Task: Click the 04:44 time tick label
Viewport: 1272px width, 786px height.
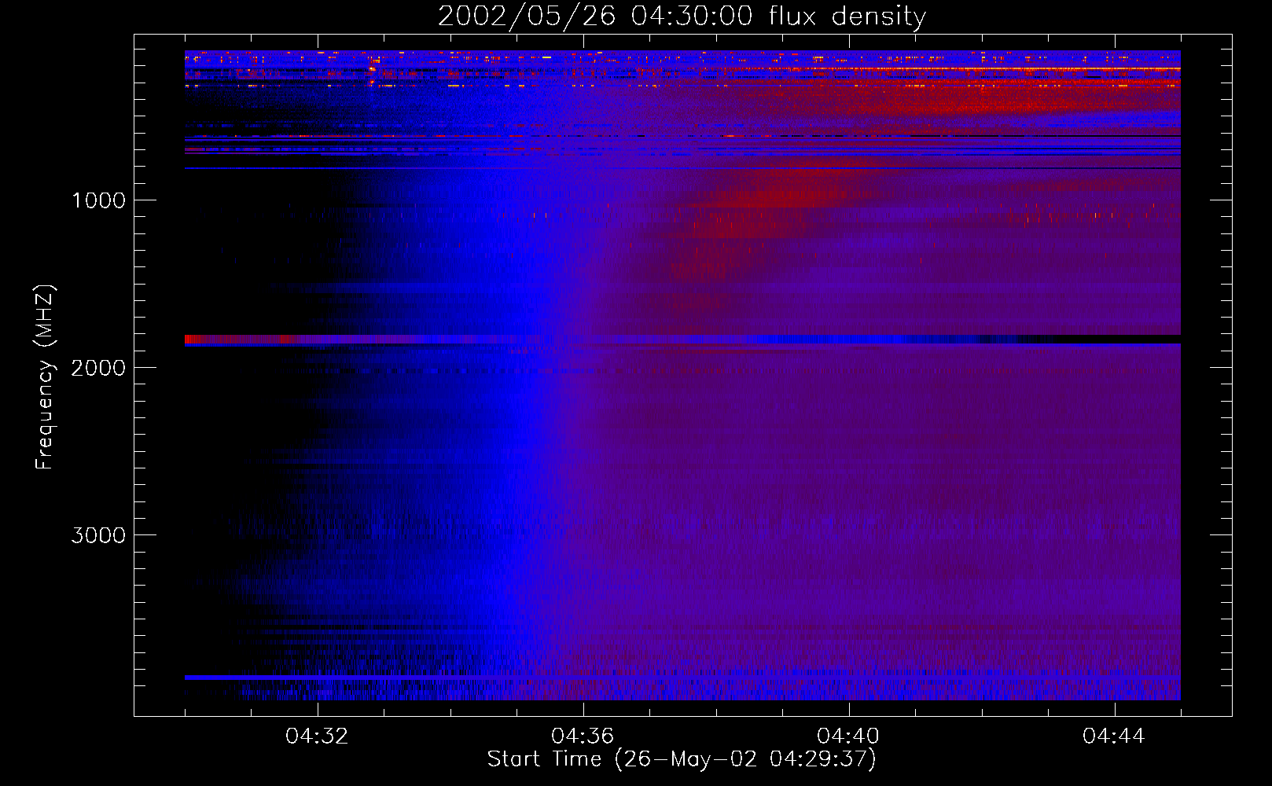Action: [x=1115, y=736]
